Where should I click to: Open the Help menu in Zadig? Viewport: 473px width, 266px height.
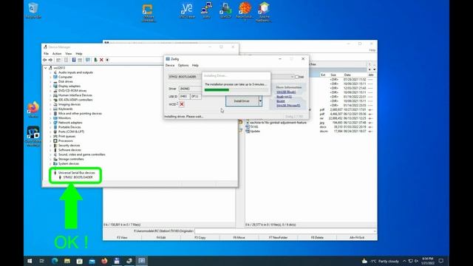195,66
